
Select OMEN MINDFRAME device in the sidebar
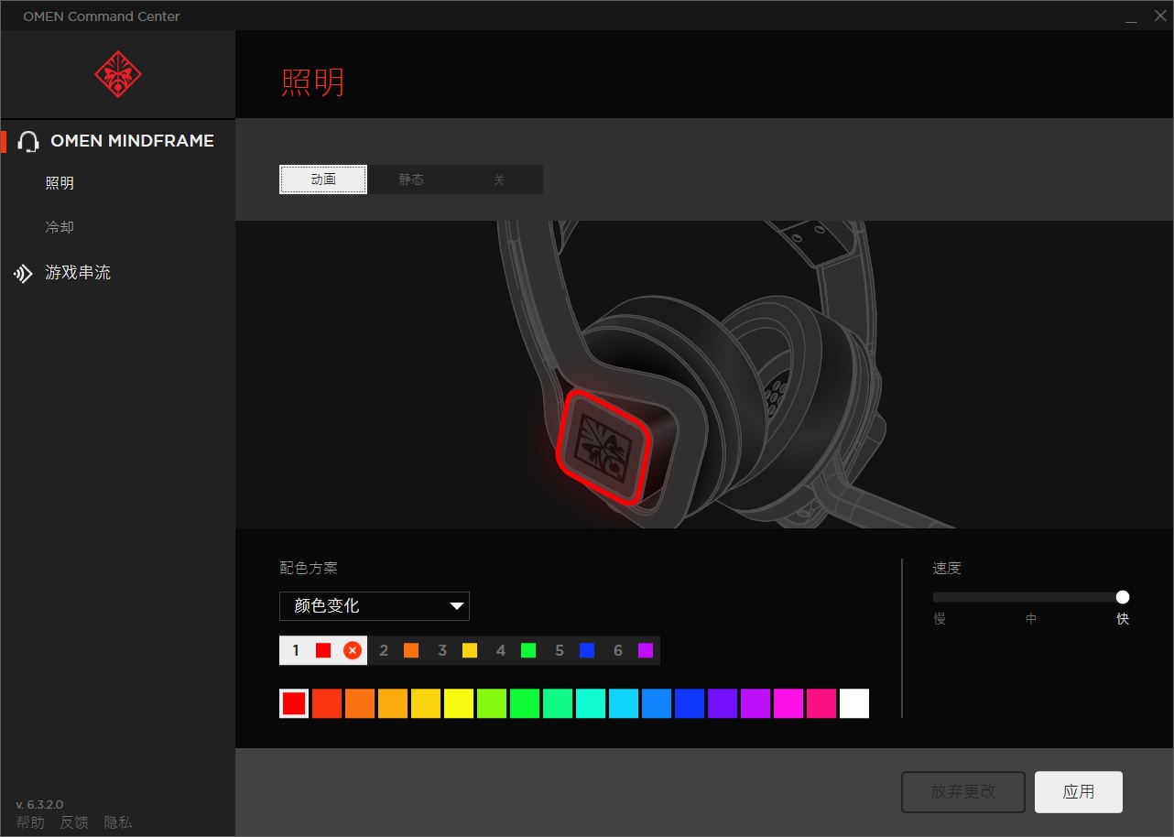pos(132,141)
